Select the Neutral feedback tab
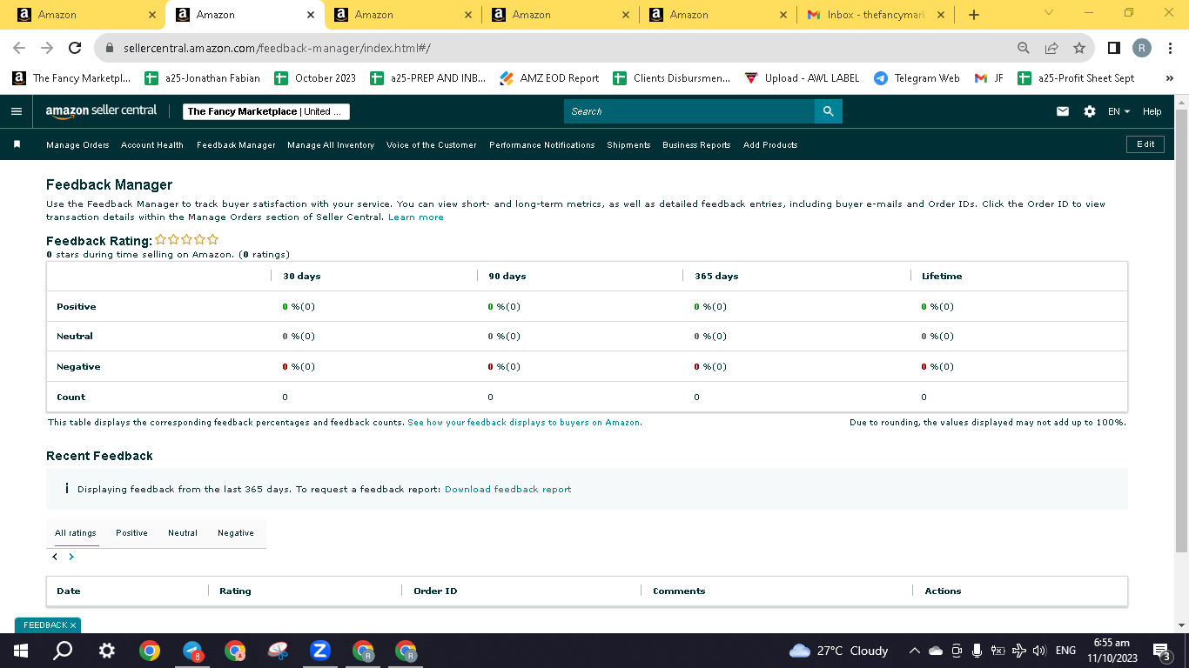 pyautogui.click(x=183, y=533)
